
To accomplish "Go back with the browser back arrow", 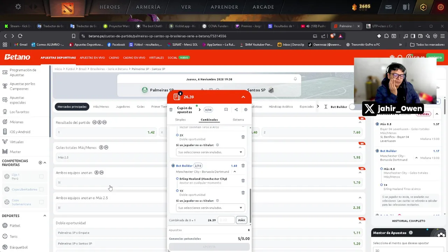I will [6, 36].
